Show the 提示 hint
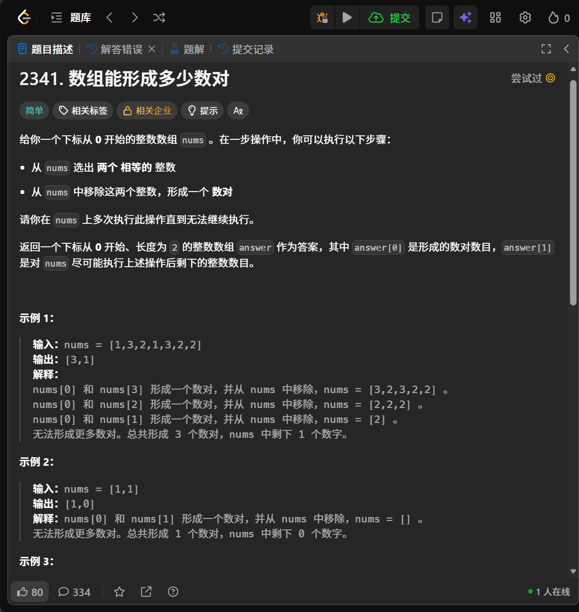The image size is (579, 612). [202, 110]
